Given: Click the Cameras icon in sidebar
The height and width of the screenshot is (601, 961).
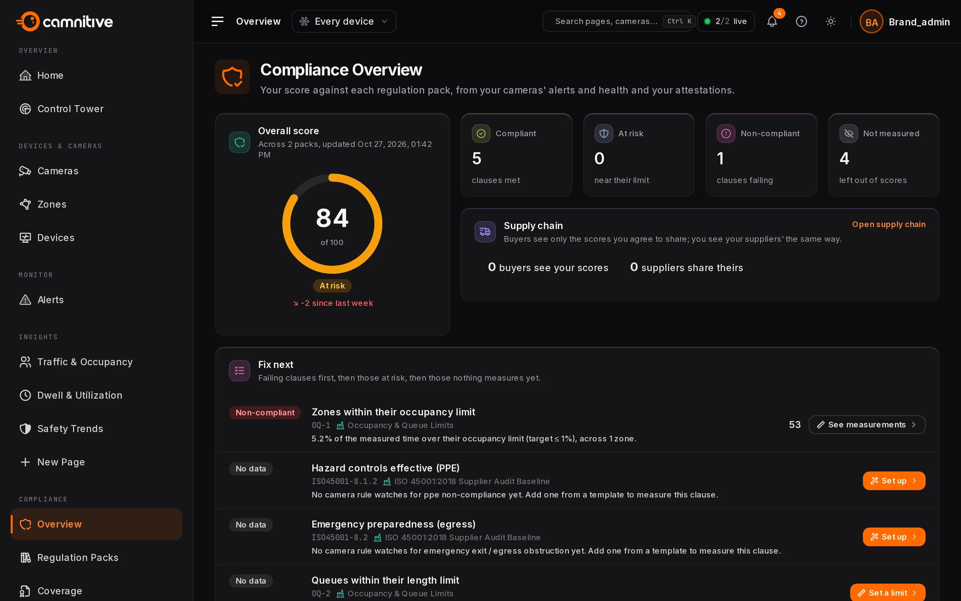Looking at the screenshot, I should 25,171.
